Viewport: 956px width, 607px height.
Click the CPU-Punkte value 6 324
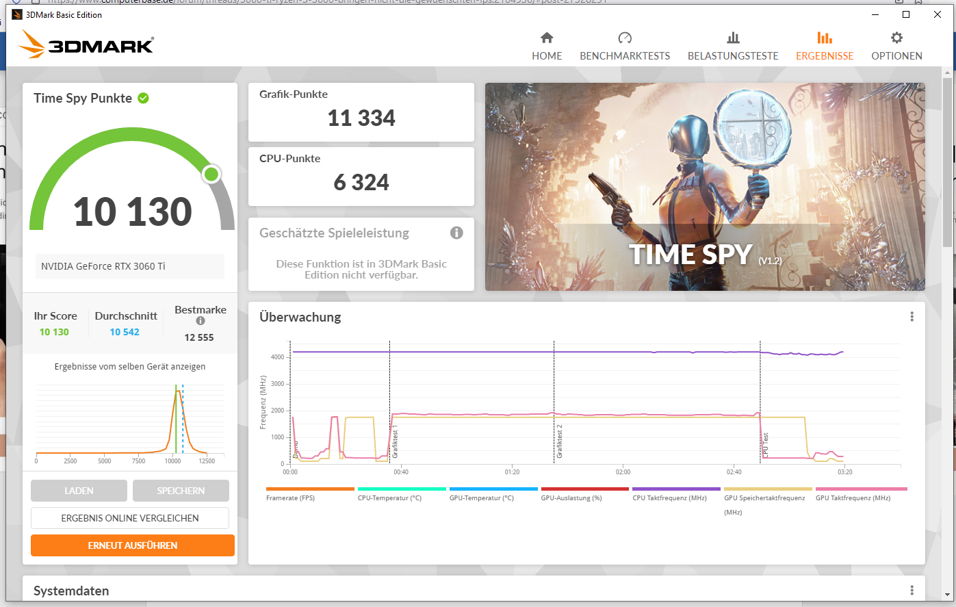tap(361, 183)
